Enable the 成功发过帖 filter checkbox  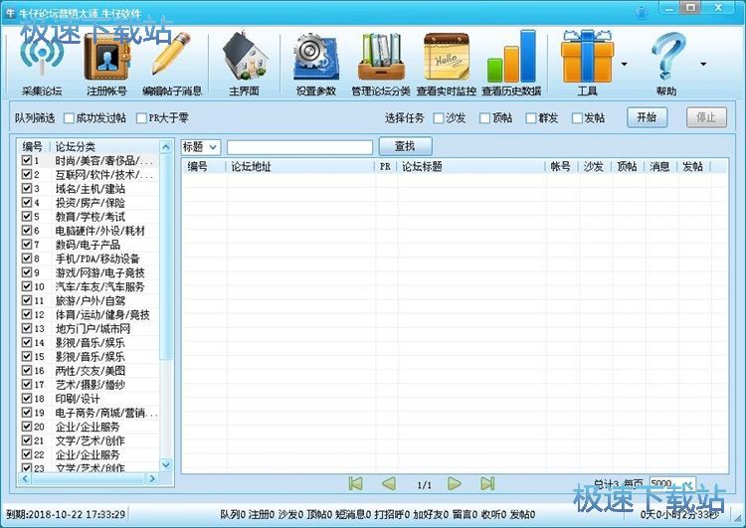coord(68,118)
